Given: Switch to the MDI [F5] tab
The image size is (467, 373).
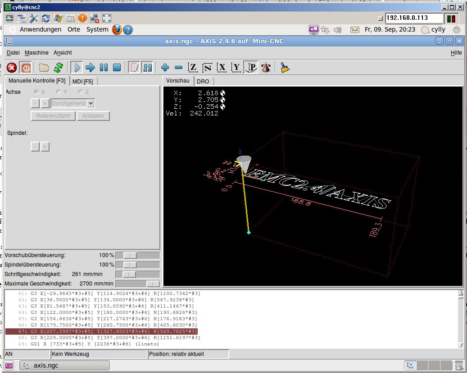Looking at the screenshot, I should (x=82, y=82).
